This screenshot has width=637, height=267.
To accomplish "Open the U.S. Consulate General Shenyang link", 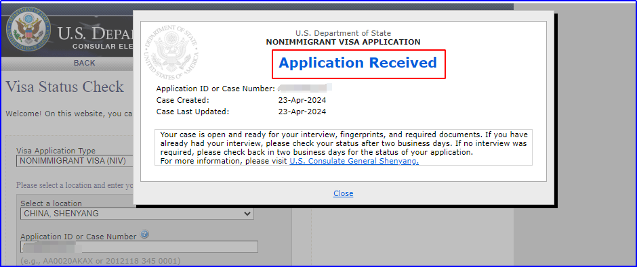I will [x=354, y=161].
